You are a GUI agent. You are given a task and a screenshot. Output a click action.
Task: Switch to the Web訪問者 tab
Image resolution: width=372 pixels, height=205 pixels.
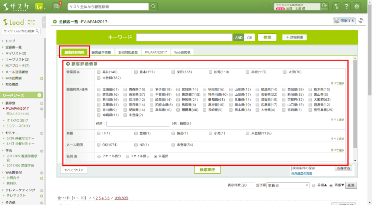182,52
